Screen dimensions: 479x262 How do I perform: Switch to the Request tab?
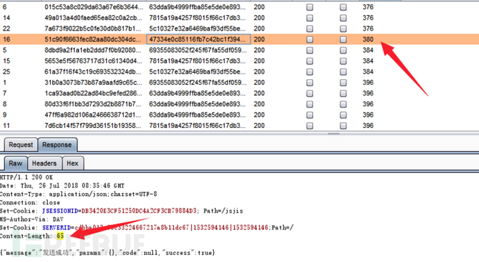(x=21, y=145)
